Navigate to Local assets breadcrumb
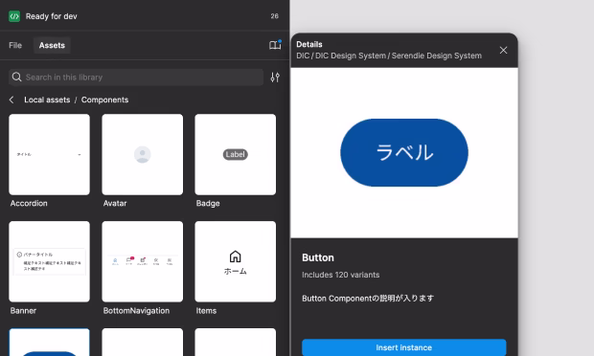The width and height of the screenshot is (594, 356). click(x=47, y=100)
